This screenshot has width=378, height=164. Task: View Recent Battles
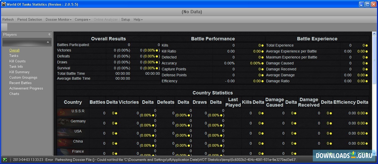coord(21,83)
